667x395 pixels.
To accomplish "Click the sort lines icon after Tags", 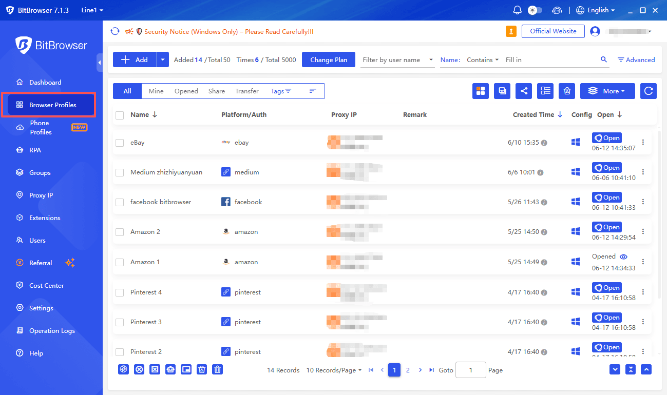I will click(x=313, y=91).
